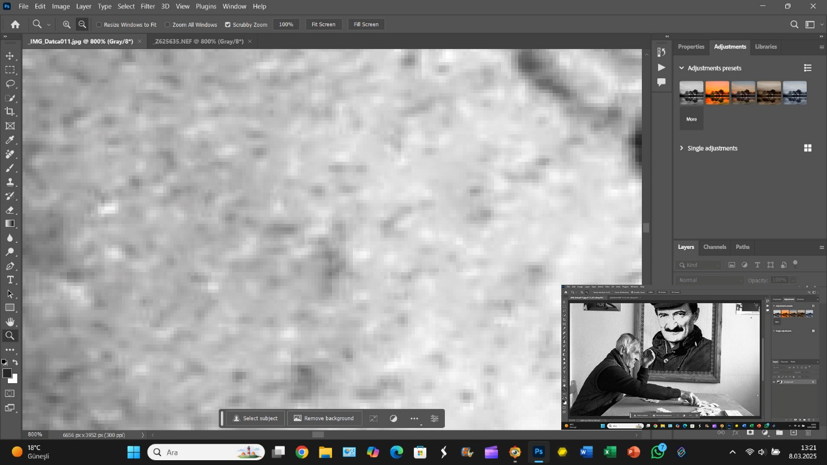Switch to the Channels tab
Screen dimensions: 827x465
pos(714,247)
